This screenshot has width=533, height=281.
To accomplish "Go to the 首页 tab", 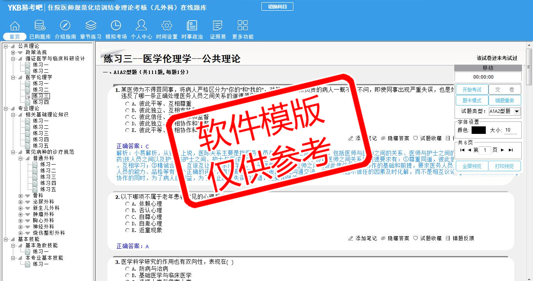I will (15, 37).
